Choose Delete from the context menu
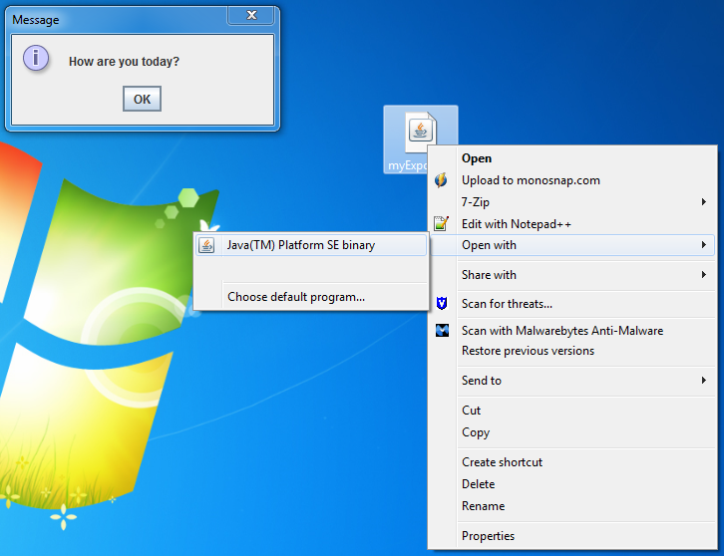This screenshot has width=724, height=556. (x=572, y=484)
